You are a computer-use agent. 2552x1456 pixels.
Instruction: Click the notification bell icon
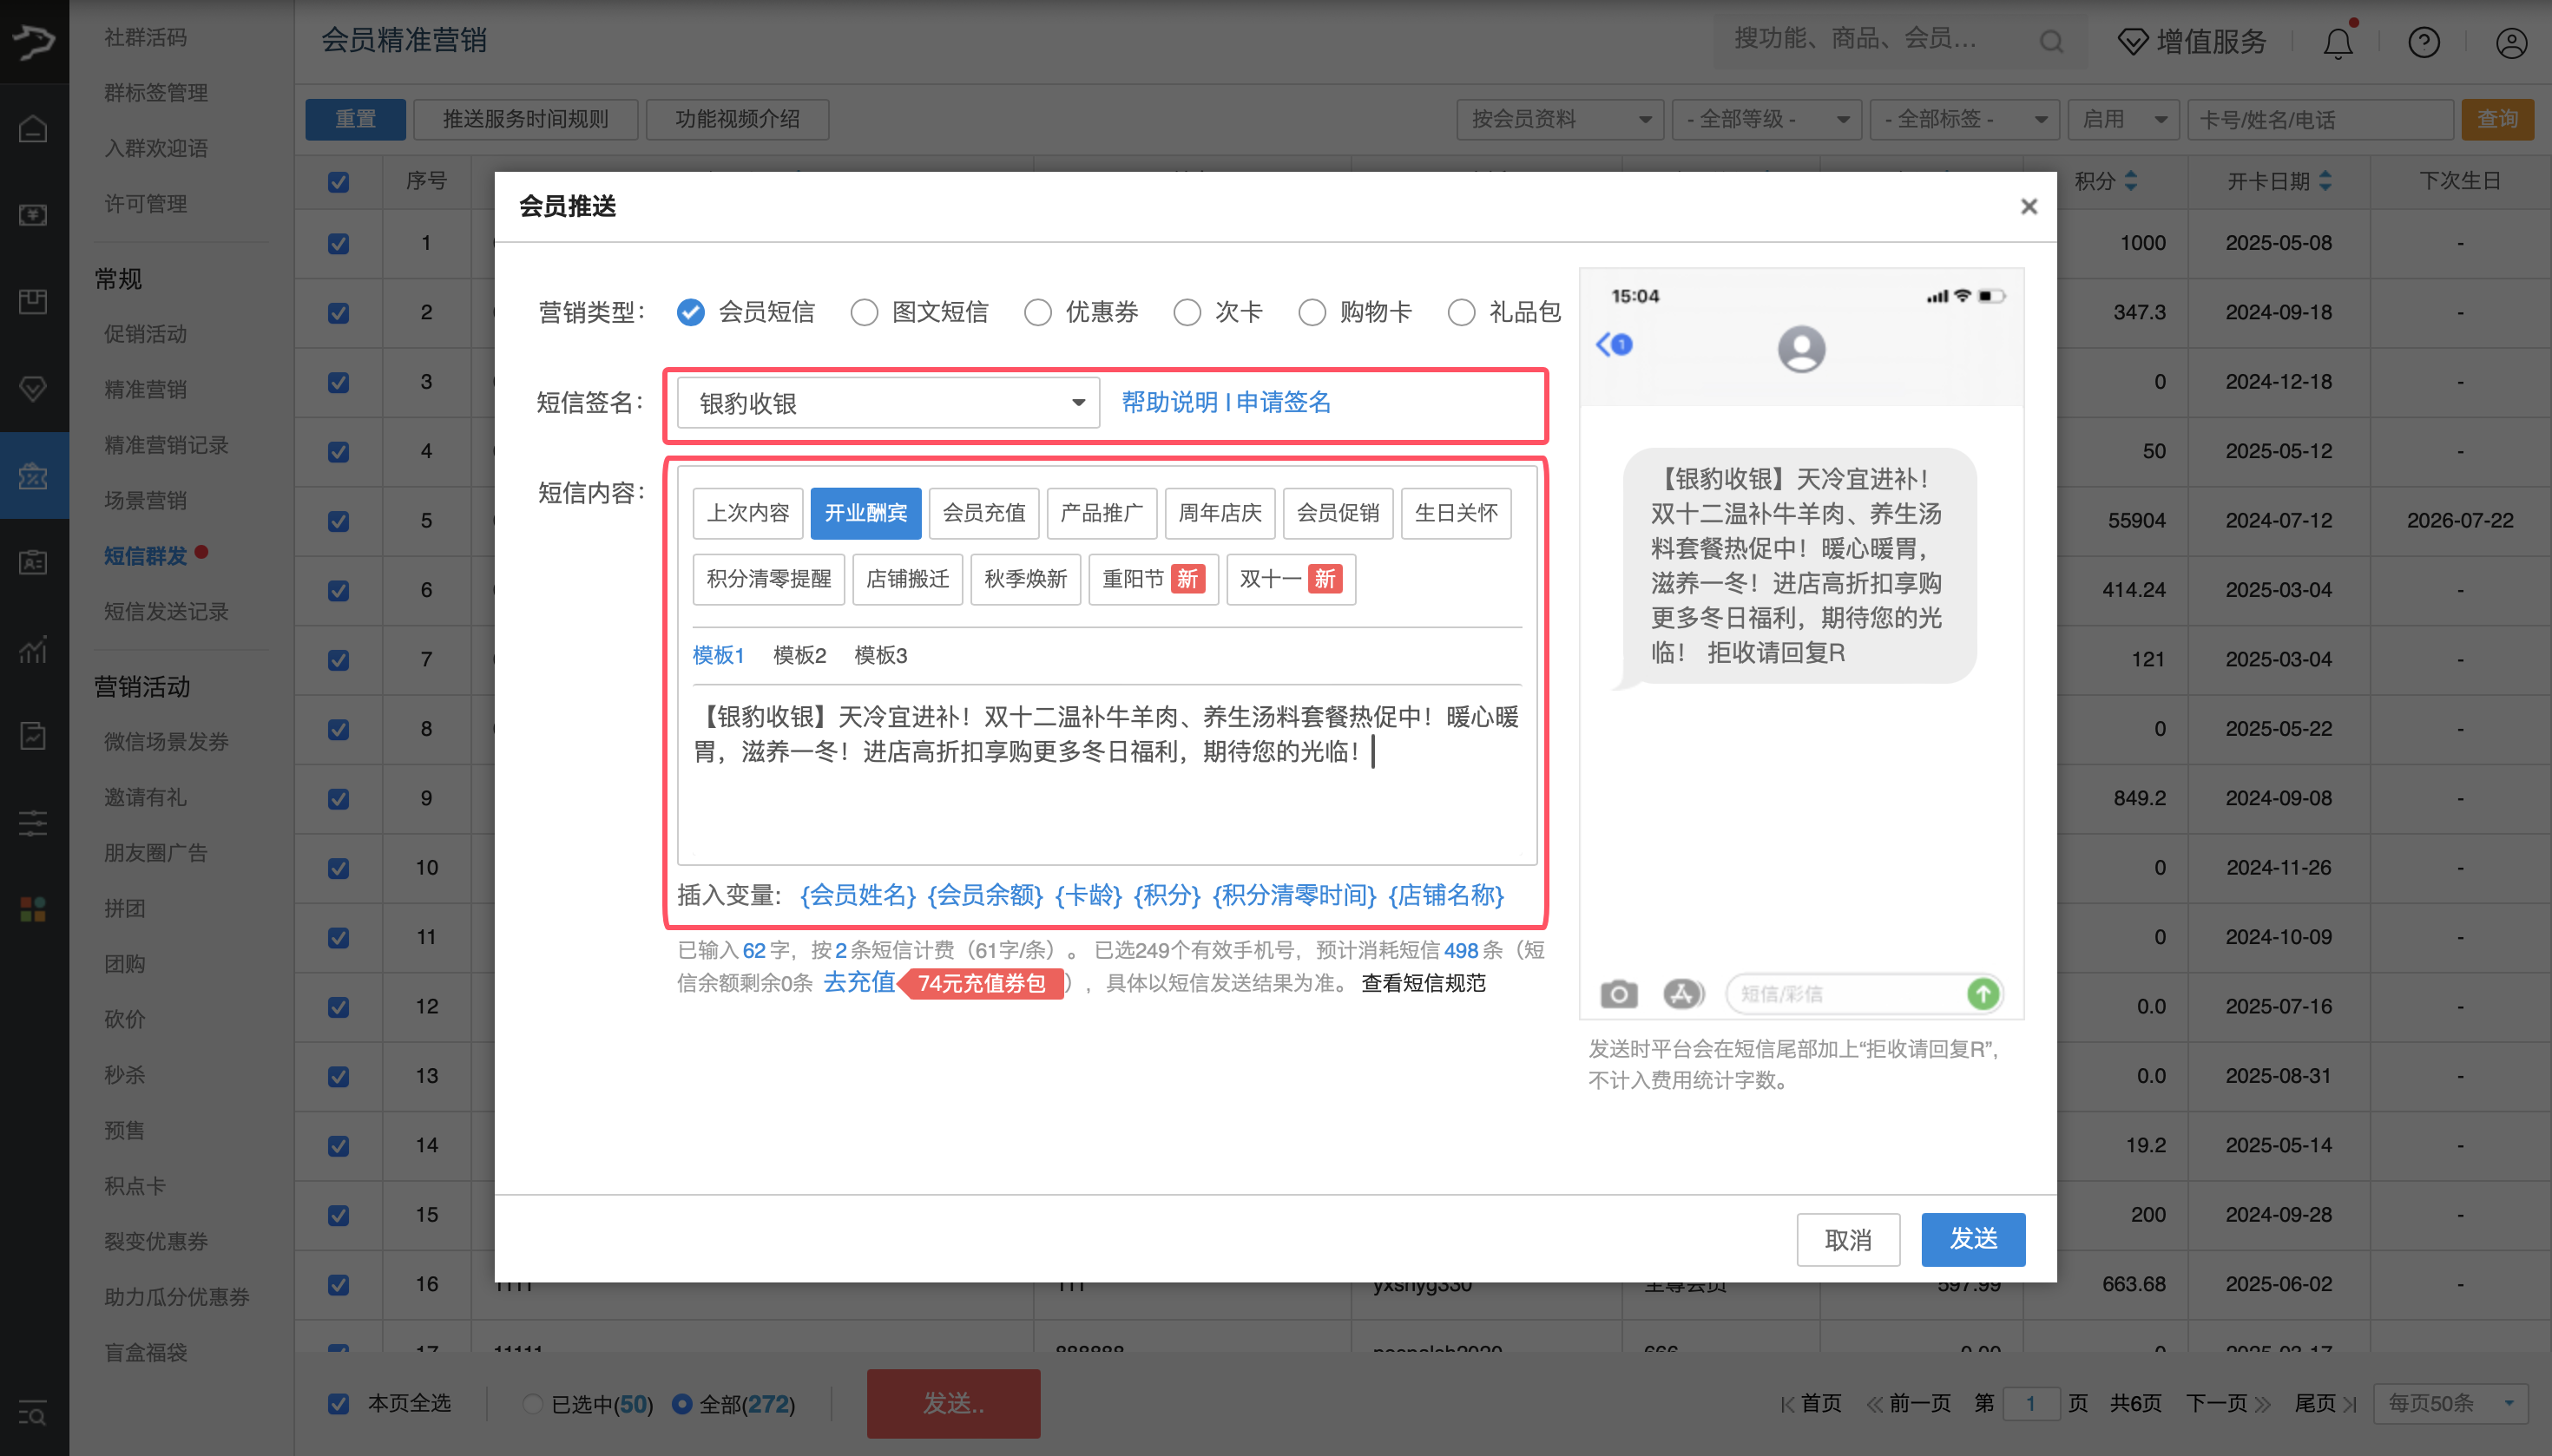click(2338, 42)
